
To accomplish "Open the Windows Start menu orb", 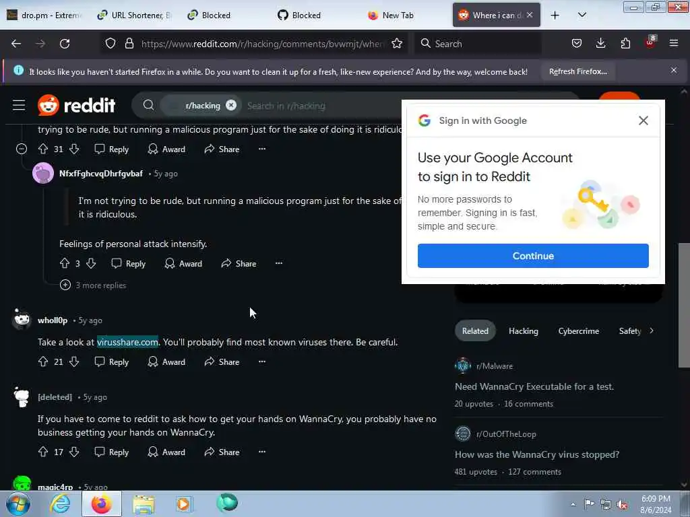I will pos(18,504).
